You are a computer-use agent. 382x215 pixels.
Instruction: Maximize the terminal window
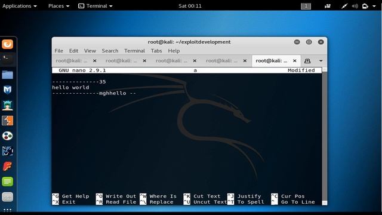click(x=309, y=42)
